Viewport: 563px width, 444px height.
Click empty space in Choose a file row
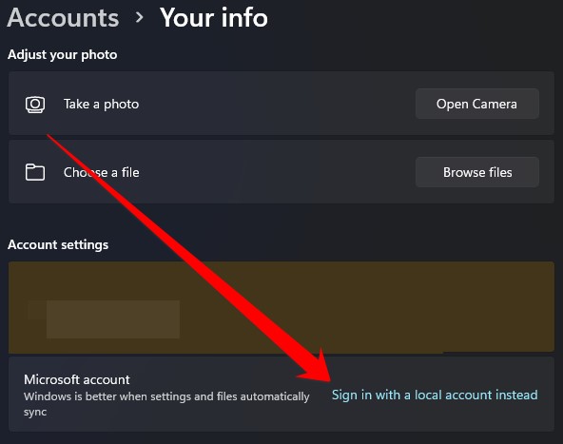(x=277, y=172)
